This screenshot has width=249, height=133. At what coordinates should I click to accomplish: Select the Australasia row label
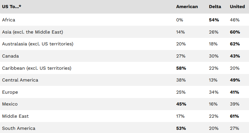pos(38,44)
